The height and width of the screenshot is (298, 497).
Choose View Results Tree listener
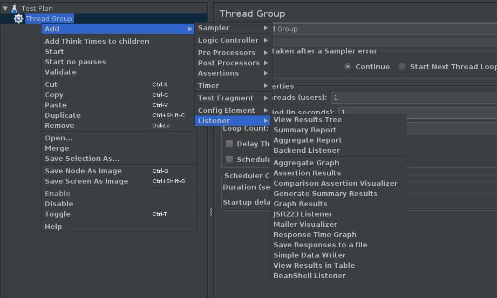308,120
